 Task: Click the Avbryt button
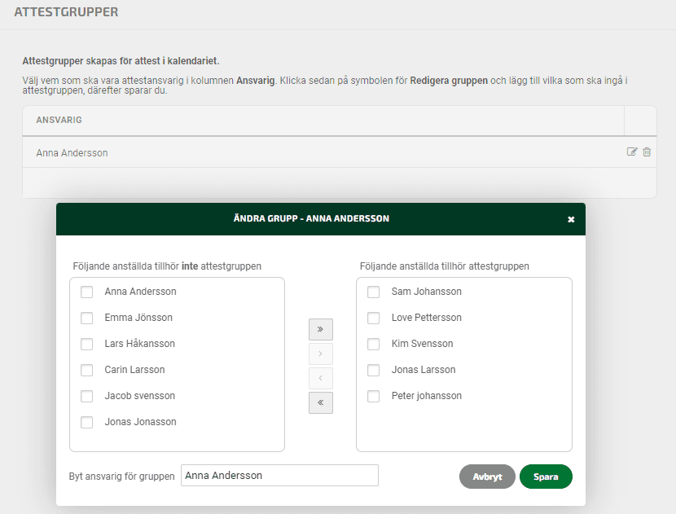(x=487, y=477)
